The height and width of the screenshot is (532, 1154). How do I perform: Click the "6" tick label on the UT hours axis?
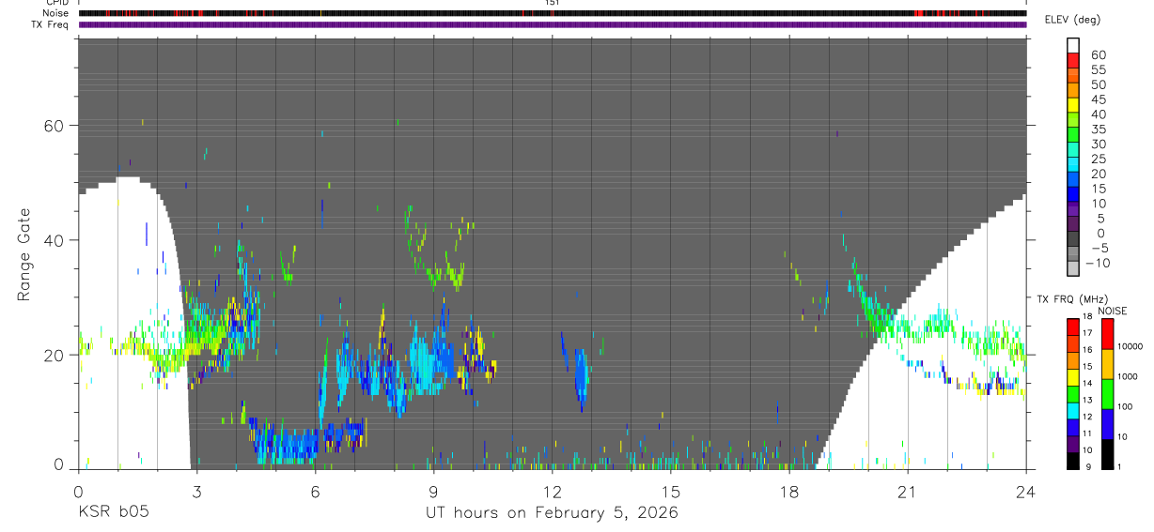tap(315, 492)
